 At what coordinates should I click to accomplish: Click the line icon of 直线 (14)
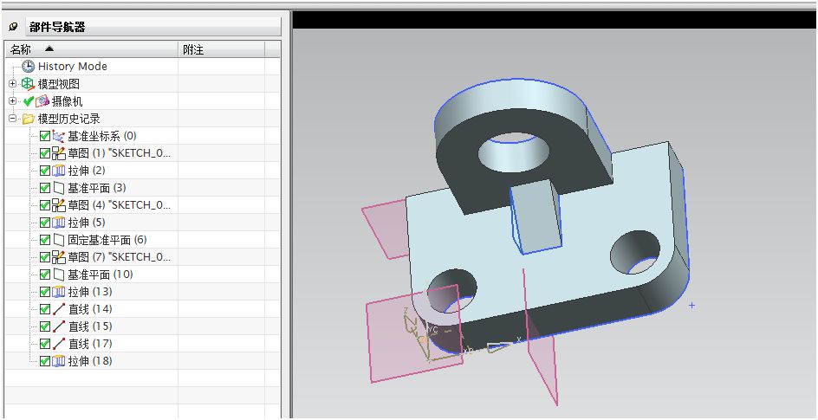(x=58, y=309)
